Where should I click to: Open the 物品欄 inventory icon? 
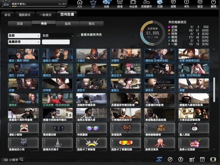pos(133,4)
